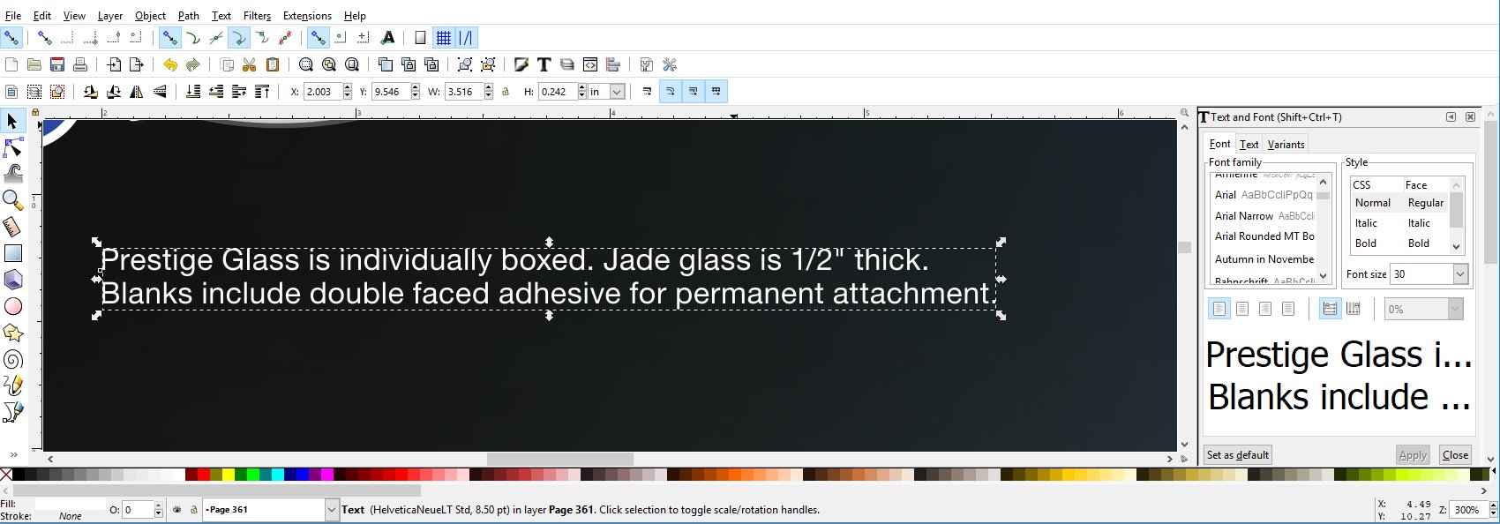Toggle the text baseline snap A icon
The width and height of the screenshot is (1500, 524).
click(387, 38)
